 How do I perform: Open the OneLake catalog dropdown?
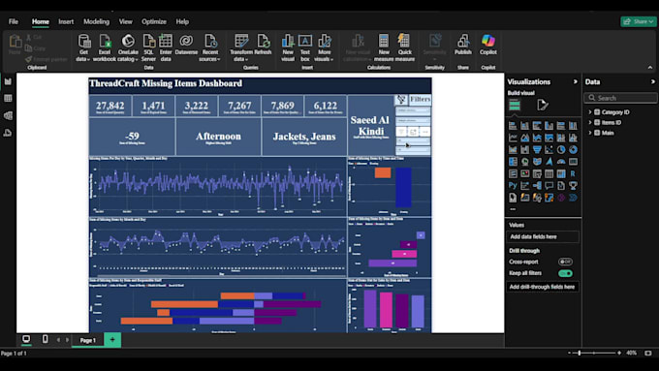click(x=128, y=47)
